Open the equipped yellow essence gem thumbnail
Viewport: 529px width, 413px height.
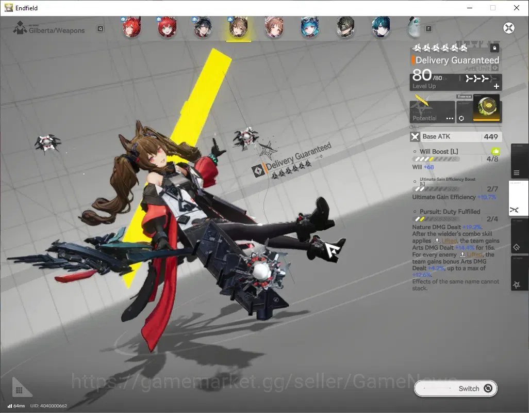click(x=486, y=108)
